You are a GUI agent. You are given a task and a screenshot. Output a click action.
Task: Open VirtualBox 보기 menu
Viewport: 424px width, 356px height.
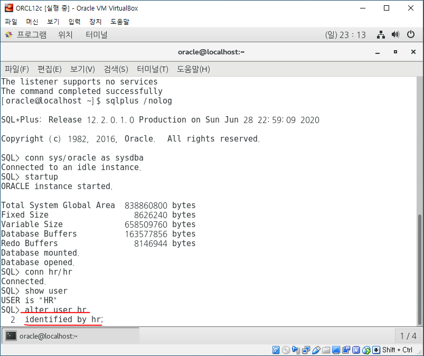pyautogui.click(x=53, y=22)
